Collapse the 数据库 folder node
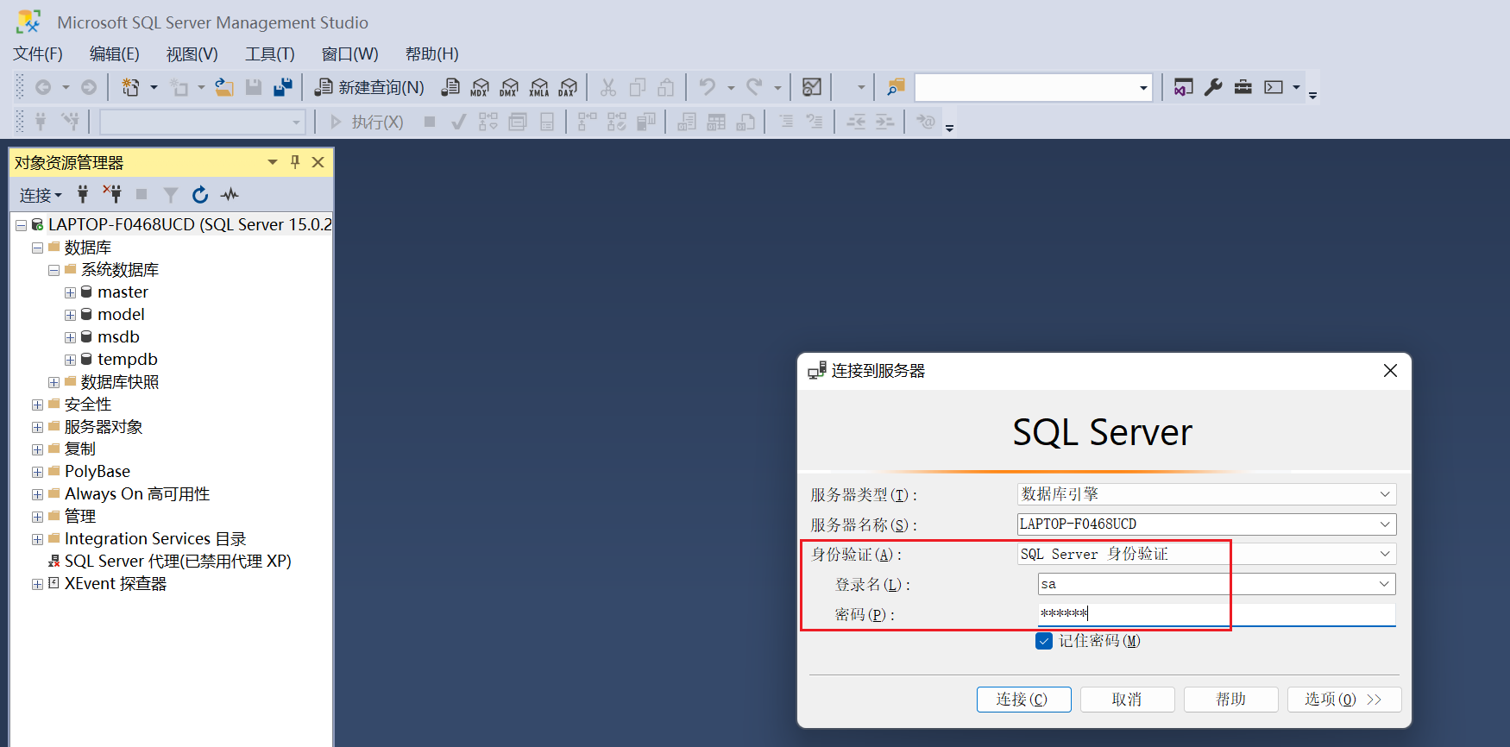The width and height of the screenshot is (1510, 747). click(x=37, y=248)
